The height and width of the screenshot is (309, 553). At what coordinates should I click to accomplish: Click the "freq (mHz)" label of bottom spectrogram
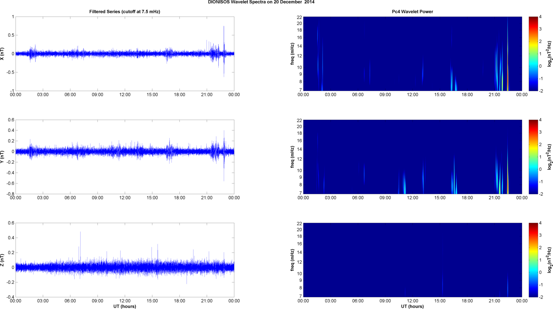292,260
